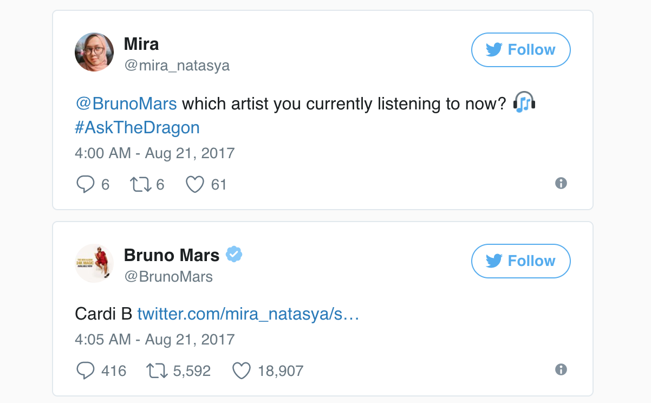Screen dimensions: 651x403
Task: Open info icon on Bruno Mars's tweet
Action: coord(561,370)
